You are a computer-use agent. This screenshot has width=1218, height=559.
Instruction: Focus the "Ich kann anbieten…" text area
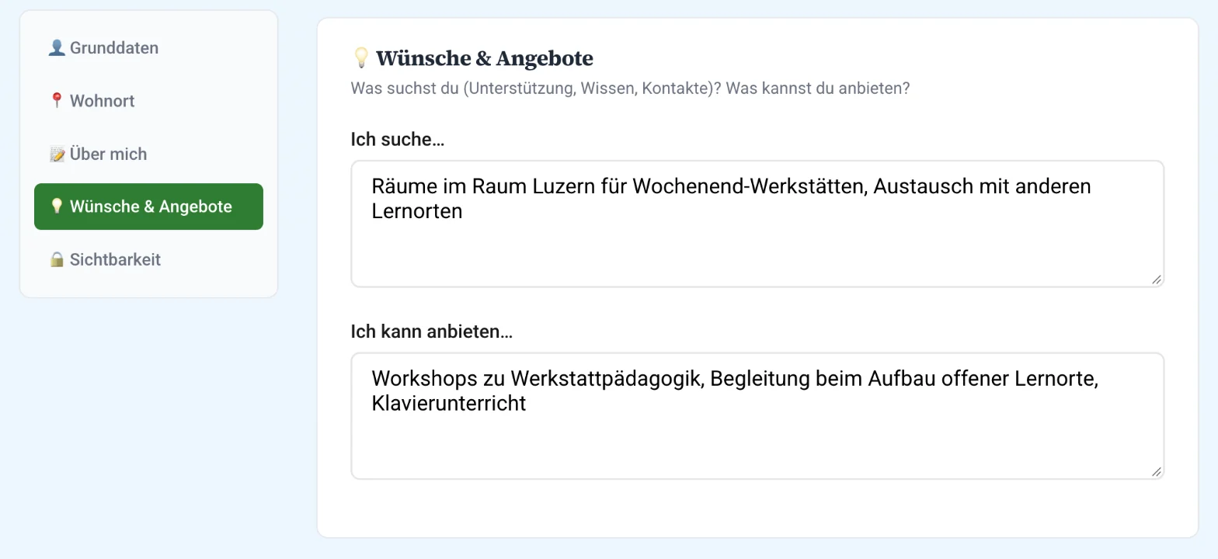pyautogui.click(x=757, y=416)
